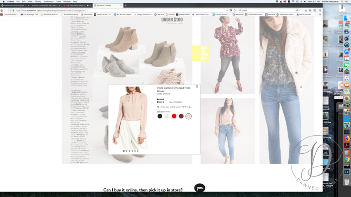Open the rewardStyle bookmark
Image resolution: width=351 pixels, height=197 pixels.
[x=87, y=14]
